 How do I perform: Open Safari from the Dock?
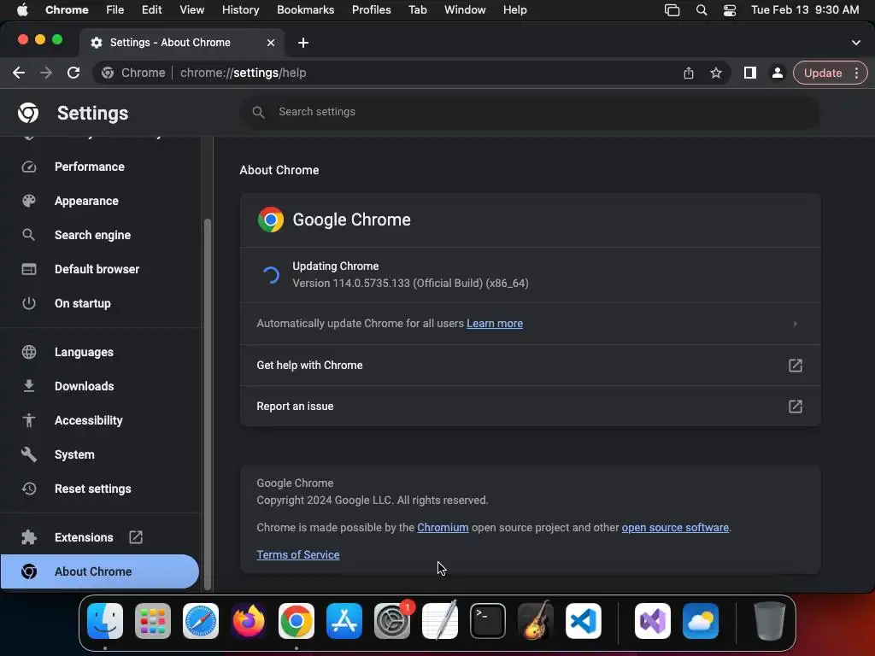coord(201,621)
